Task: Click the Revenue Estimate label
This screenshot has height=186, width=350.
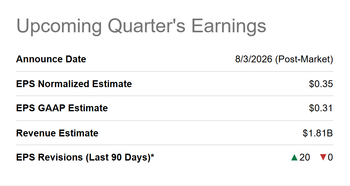Action: (x=57, y=133)
